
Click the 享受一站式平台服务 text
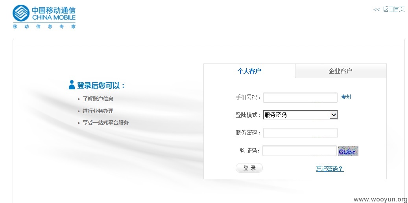[x=106, y=123]
